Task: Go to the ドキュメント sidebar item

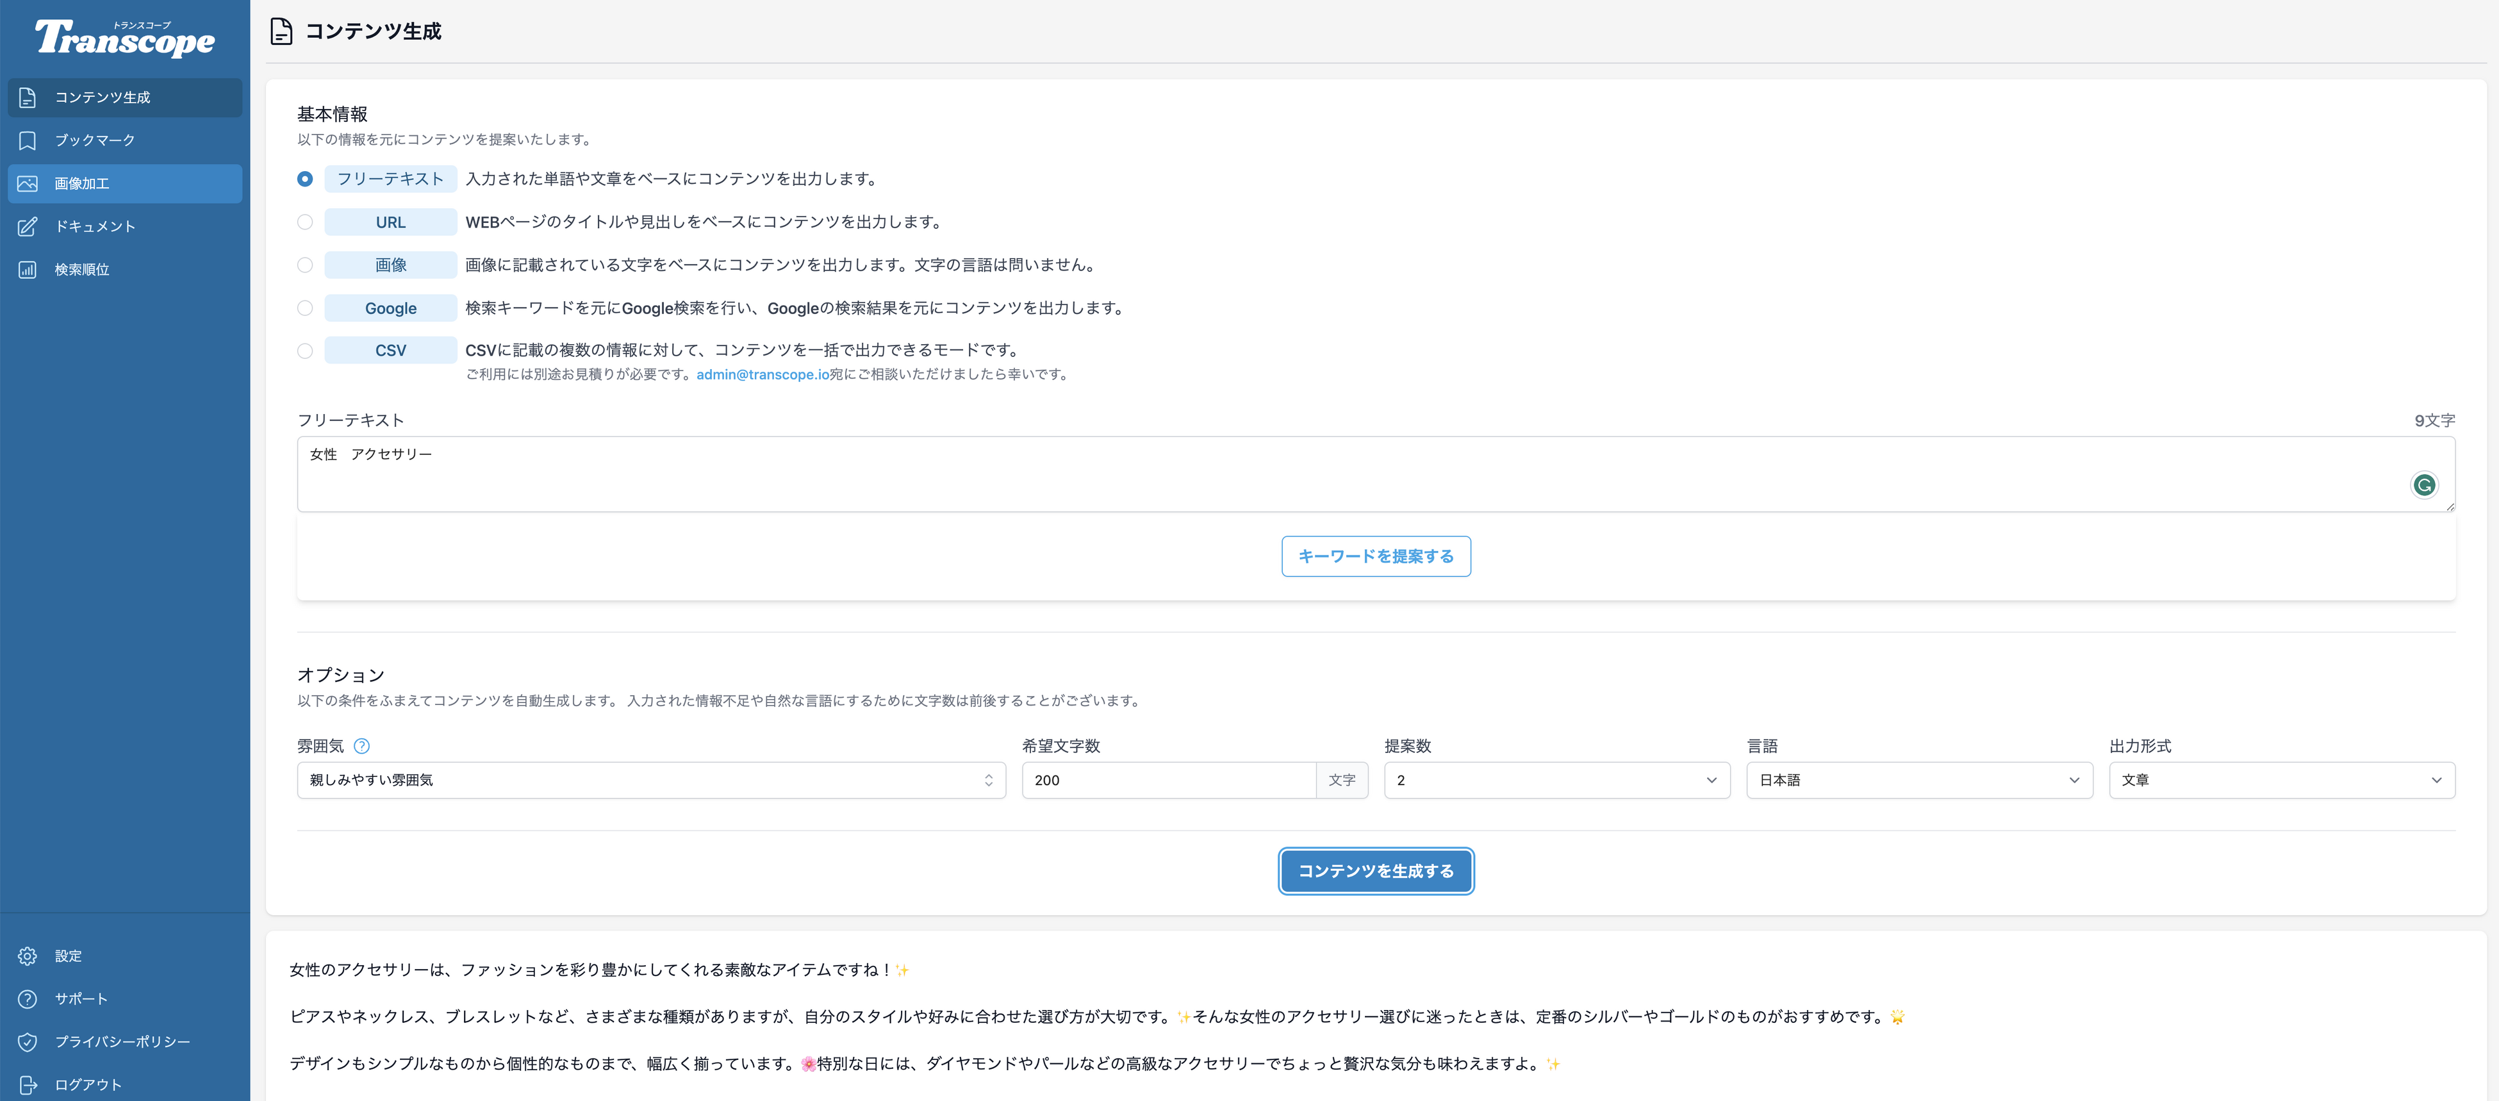Action: pyautogui.click(x=95, y=226)
